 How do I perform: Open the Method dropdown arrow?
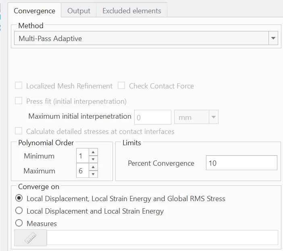pos(273,38)
